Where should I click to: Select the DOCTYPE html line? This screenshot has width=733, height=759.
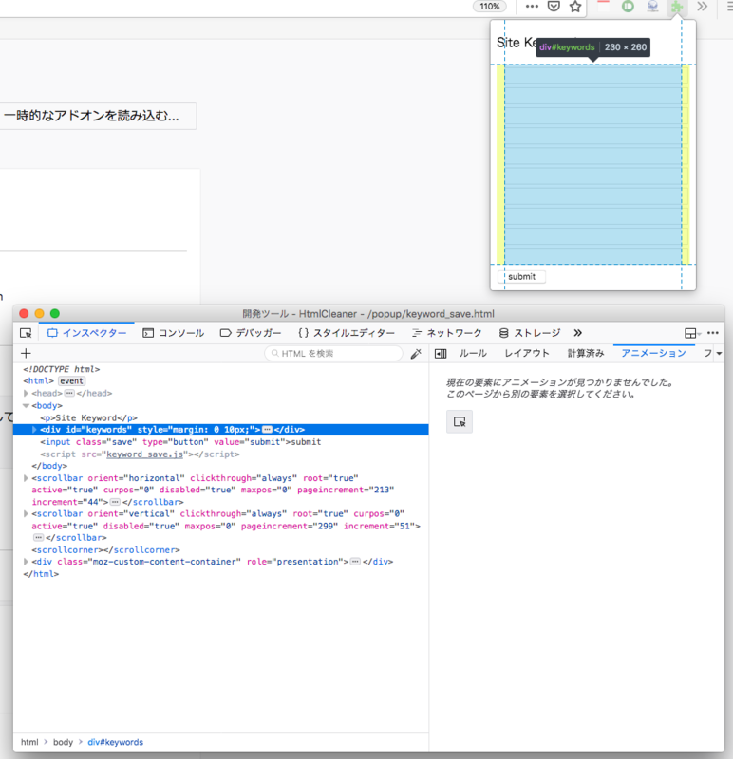point(61,369)
